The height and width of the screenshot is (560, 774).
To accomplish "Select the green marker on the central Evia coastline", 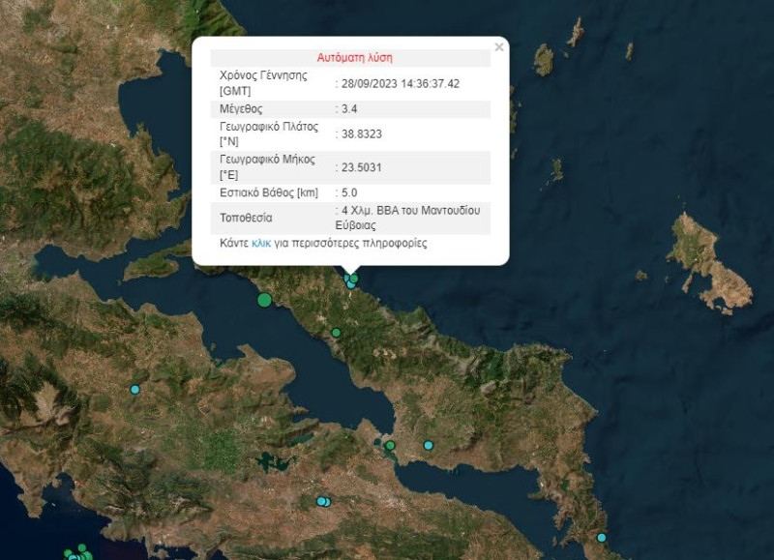I will click(x=353, y=279).
